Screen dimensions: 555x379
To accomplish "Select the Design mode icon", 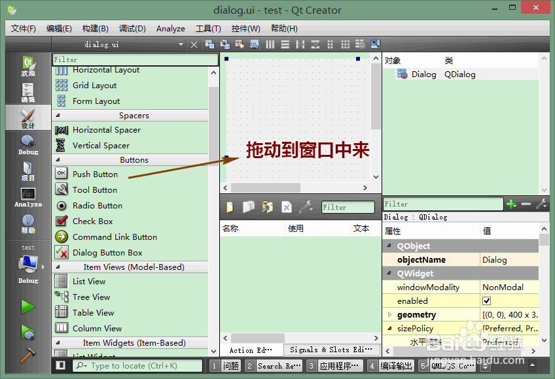I will tap(28, 118).
